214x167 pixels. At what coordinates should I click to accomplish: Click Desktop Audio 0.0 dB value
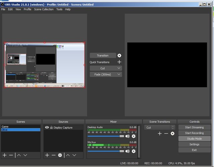(x=133, y=127)
